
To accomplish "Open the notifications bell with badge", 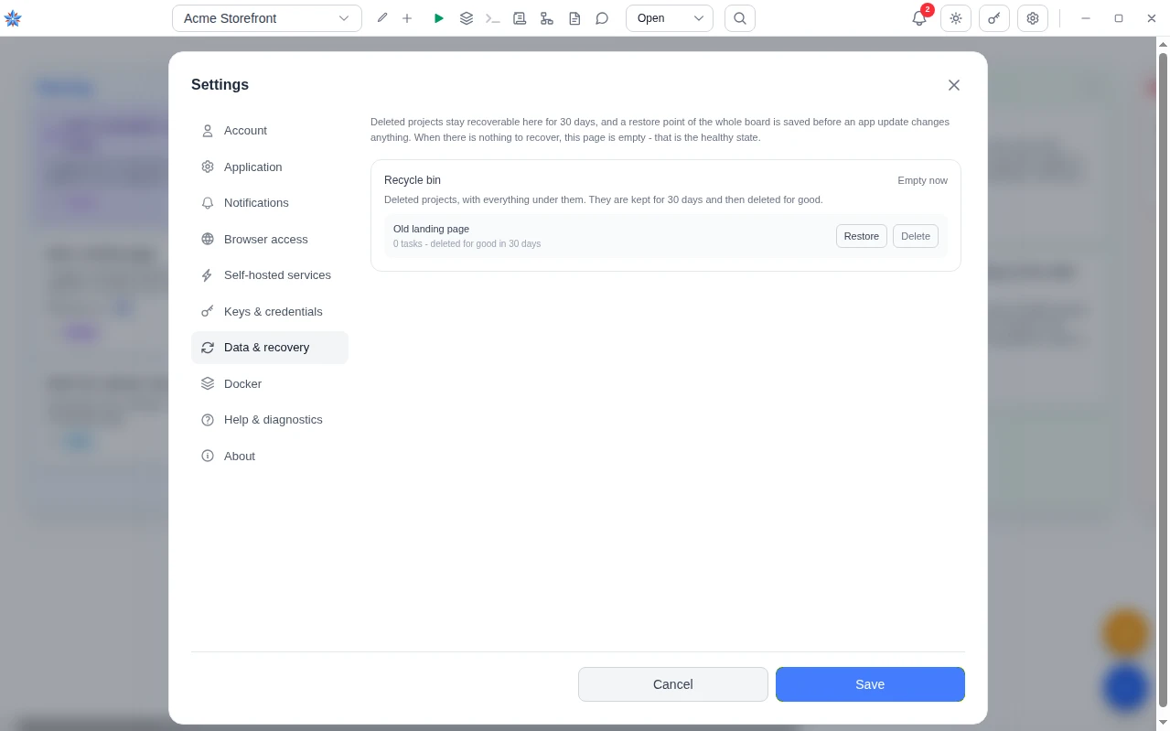I will click(x=919, y=18).
